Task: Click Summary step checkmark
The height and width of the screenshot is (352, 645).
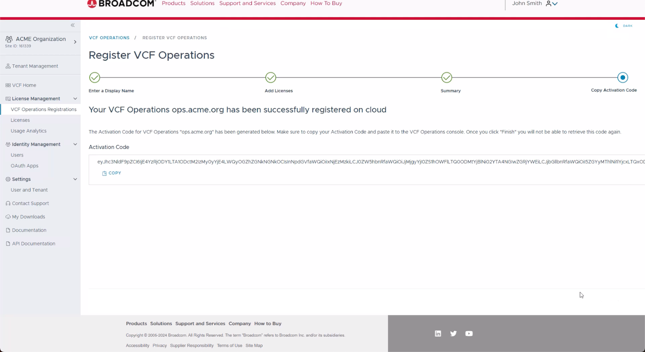Action: 447,77
